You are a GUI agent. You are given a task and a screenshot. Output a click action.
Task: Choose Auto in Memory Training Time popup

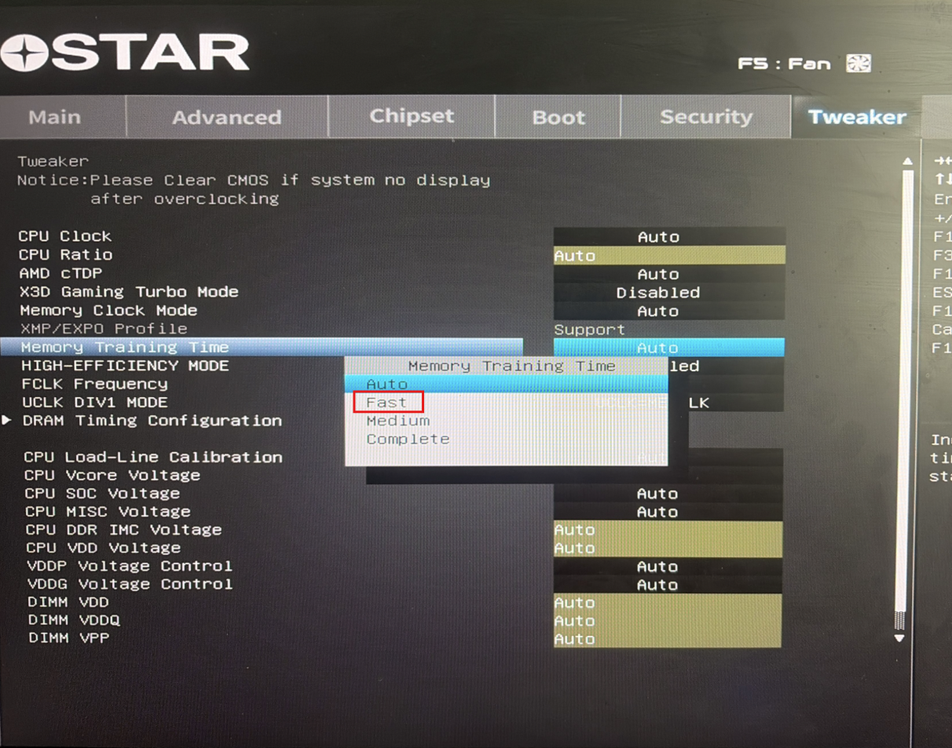pos(506,384)
